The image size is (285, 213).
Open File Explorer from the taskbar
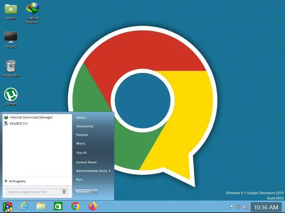point(41,206)
